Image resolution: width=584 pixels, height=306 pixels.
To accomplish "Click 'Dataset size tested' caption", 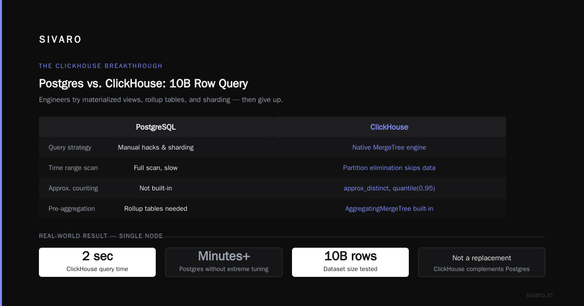I will click(x=350, y=269).
